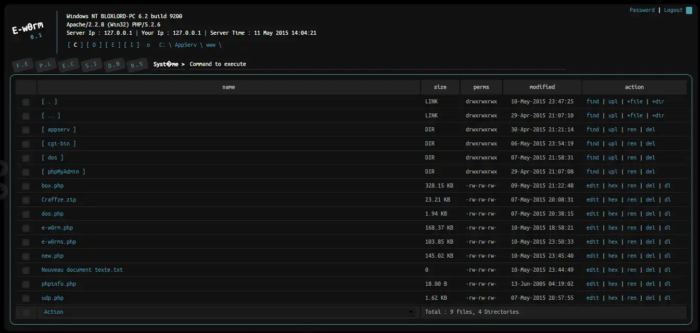Select e-w0rm.php with its checkbox

26,228
